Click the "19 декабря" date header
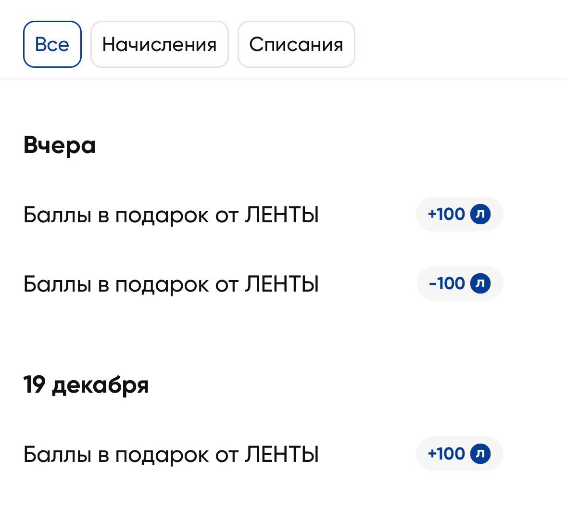 [86, 385]
